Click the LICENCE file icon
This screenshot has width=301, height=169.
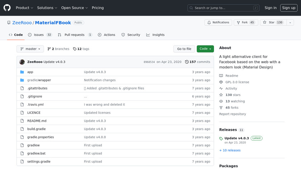[x=22, y=112]
